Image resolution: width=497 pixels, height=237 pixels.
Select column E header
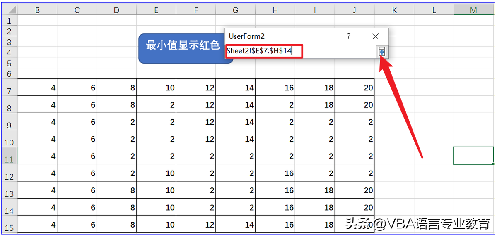[x=156, y=10]
